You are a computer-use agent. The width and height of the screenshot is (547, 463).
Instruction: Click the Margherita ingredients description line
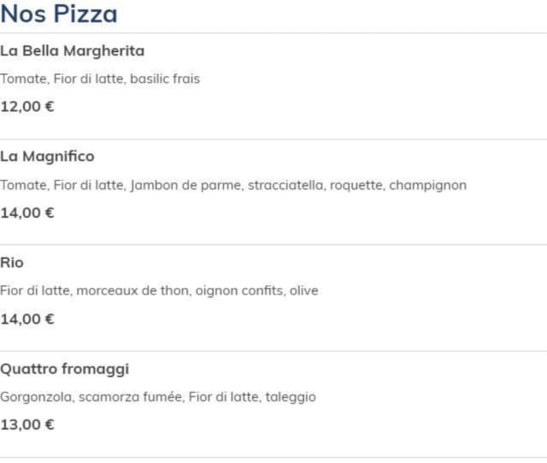click(100, 79)
